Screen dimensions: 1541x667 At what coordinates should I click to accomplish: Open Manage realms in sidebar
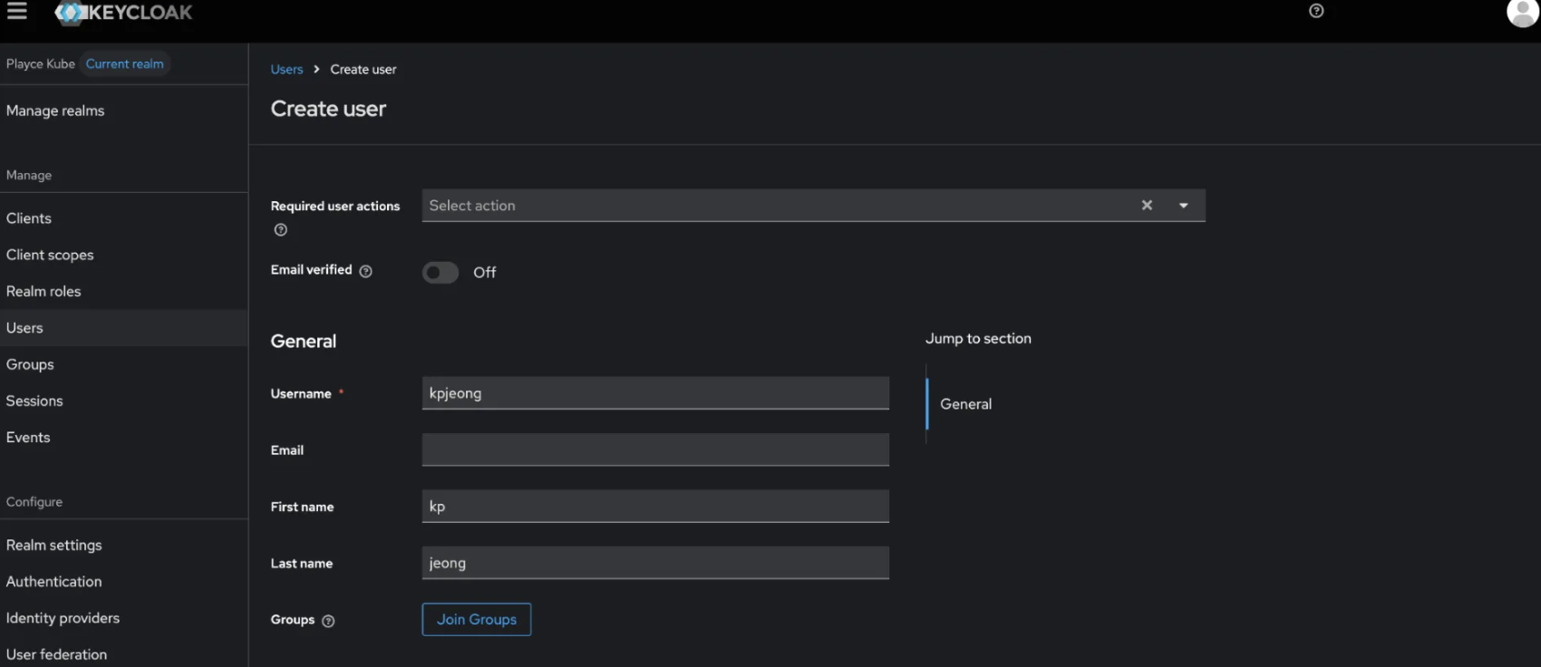click(x=124, y=111)
